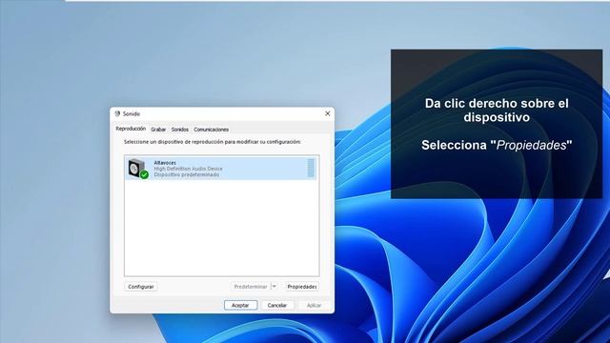
Task: Click the Altavoces volume level meter
Action: pos(311,168)
